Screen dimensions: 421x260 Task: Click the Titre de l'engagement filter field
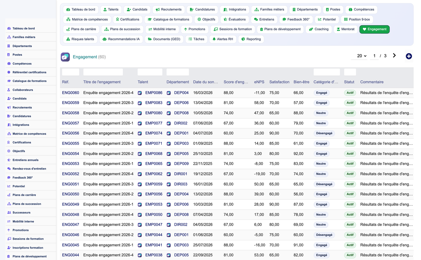pyautogui.click(x=103, y=72)
